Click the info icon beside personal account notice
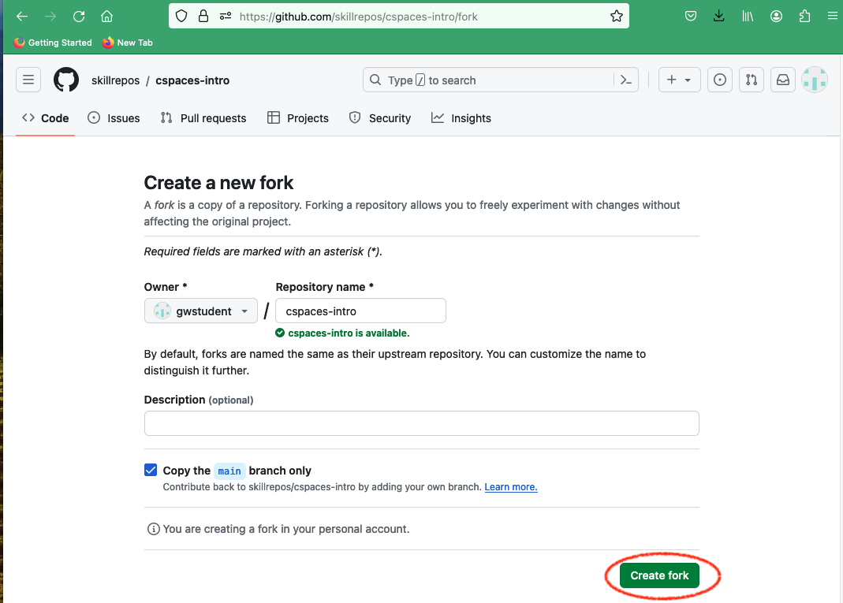This screenshot has width=843, height=603. pos(153,529)
